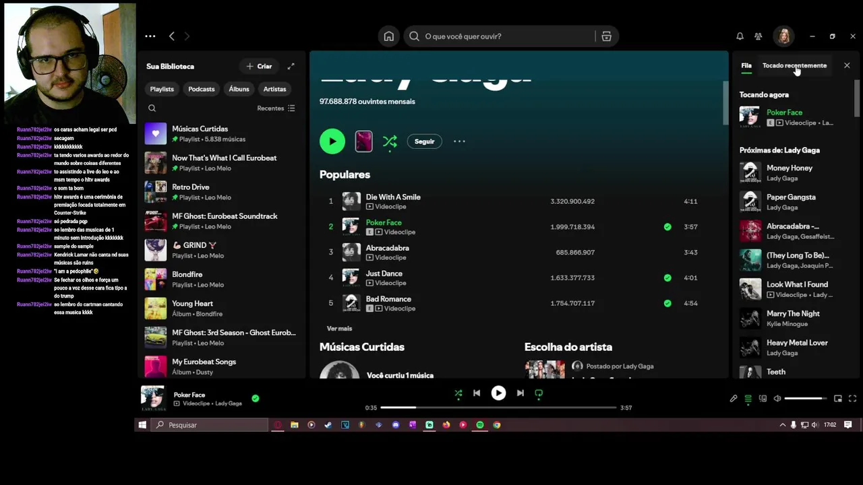
Task: Open the GRIND playlist
Action: tap(221, 250)
